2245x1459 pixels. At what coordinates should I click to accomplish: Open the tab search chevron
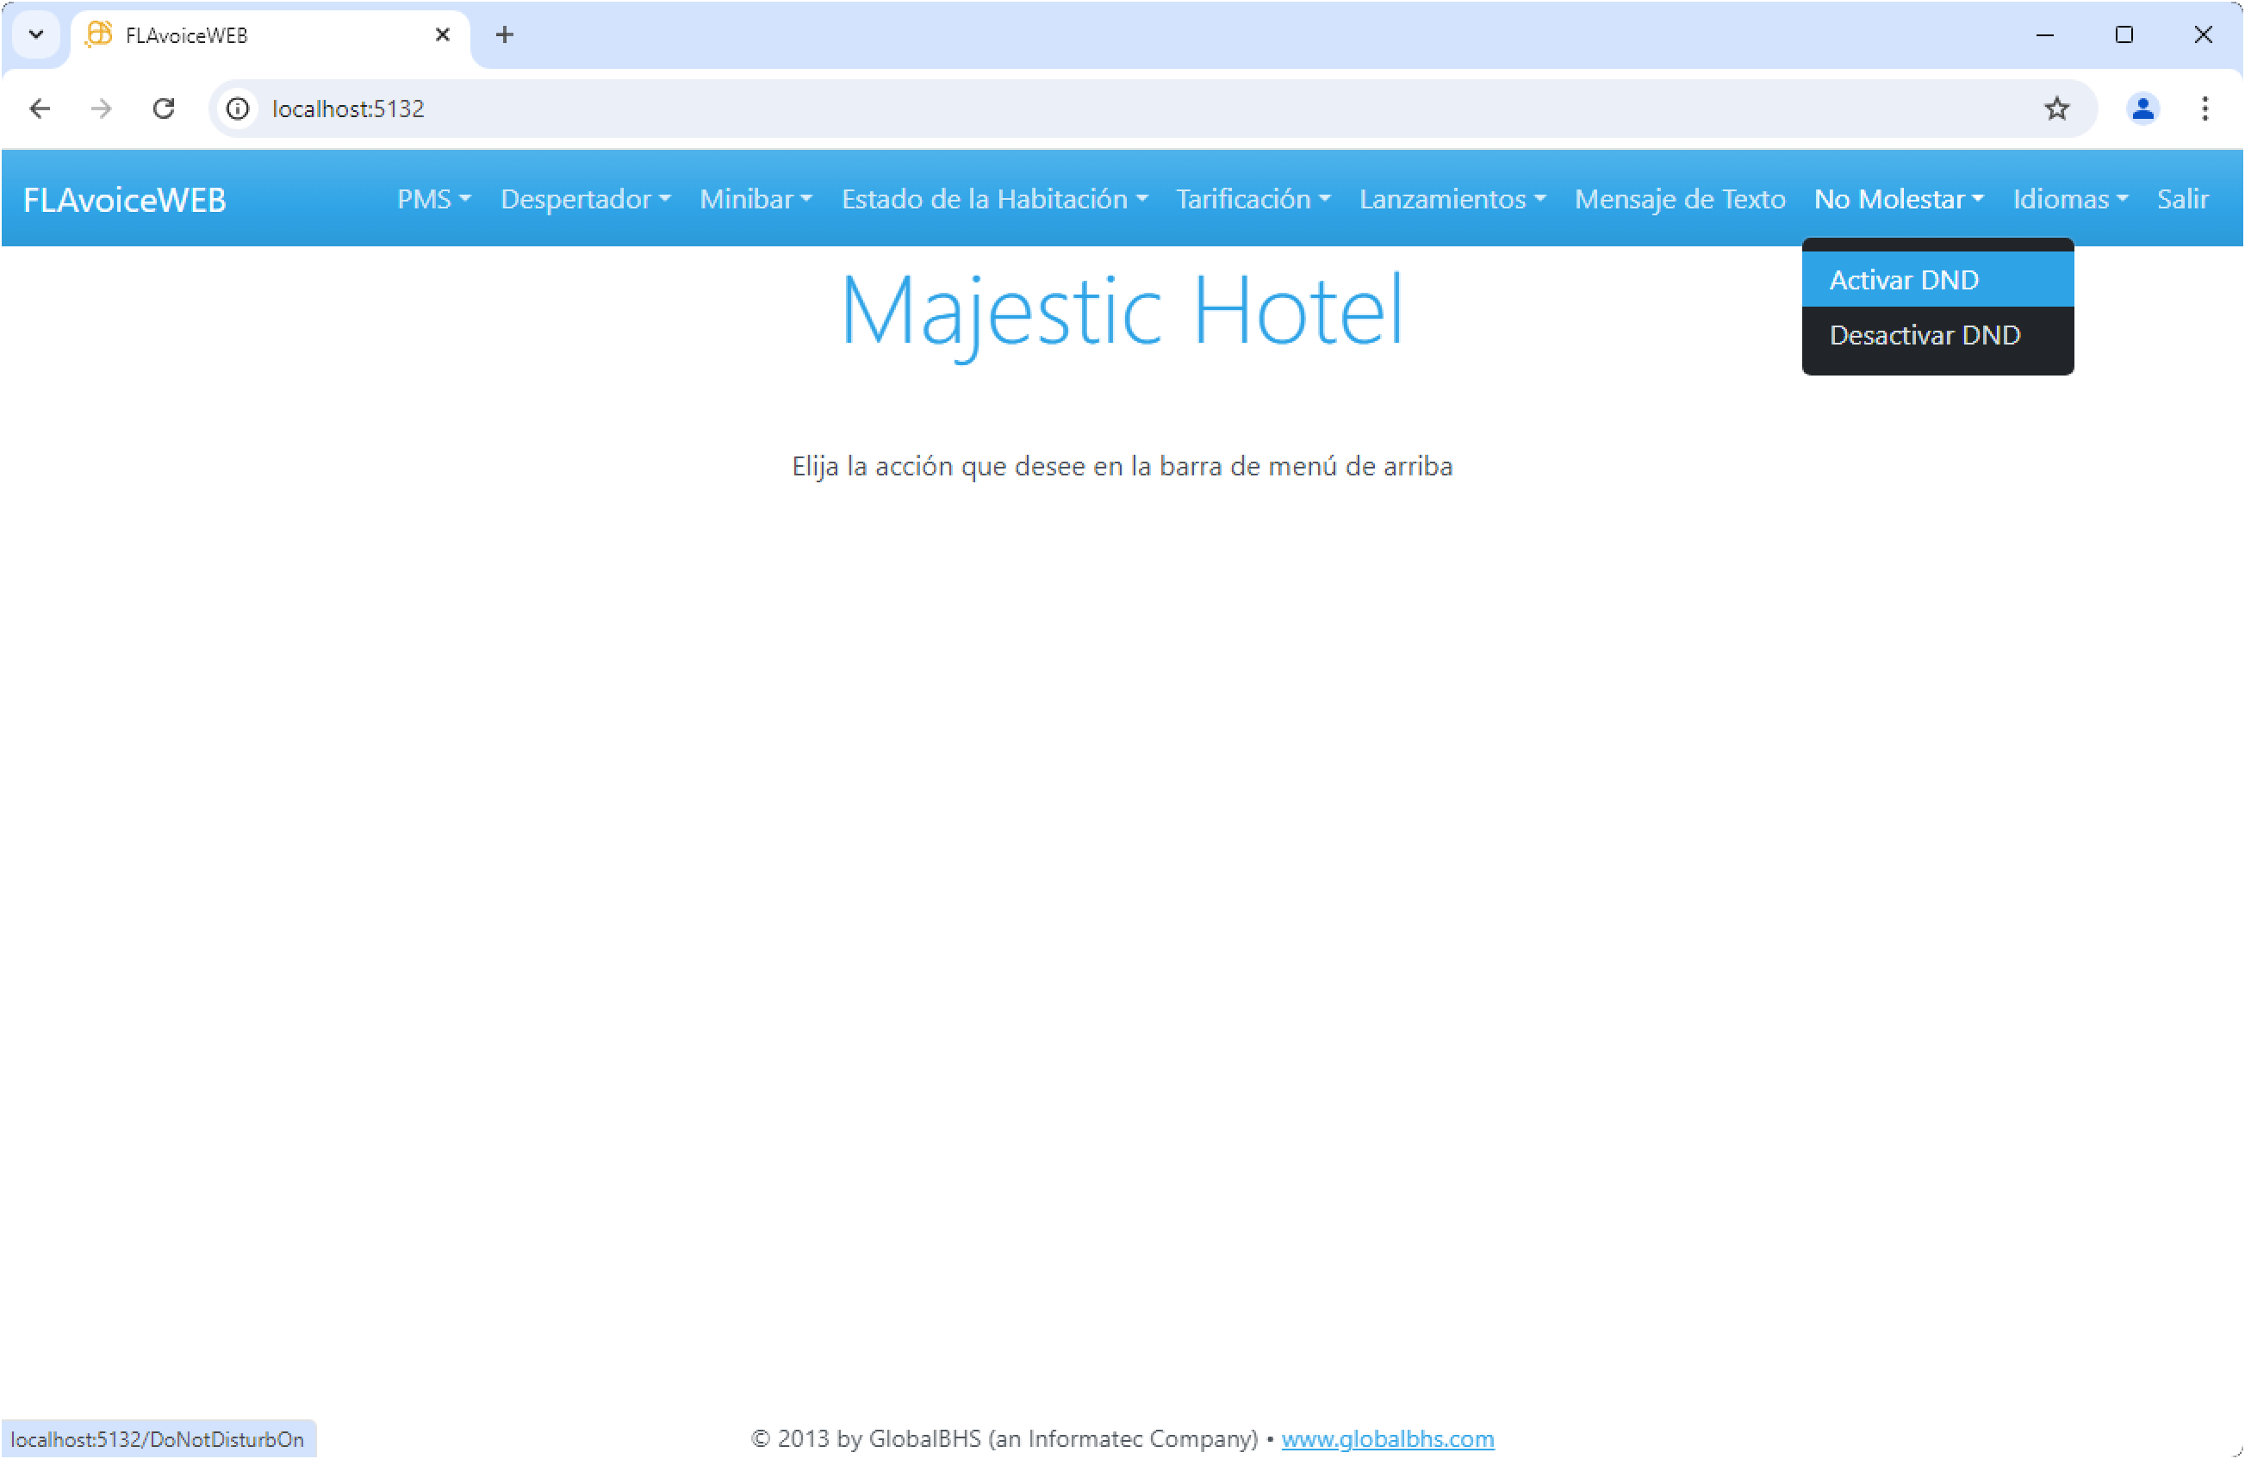(36, 35)
